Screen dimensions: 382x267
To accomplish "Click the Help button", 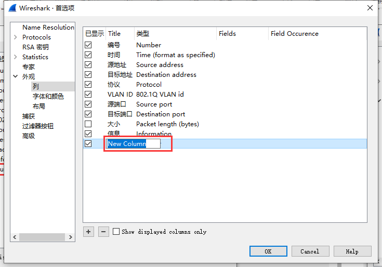I will tap(352, 251).
